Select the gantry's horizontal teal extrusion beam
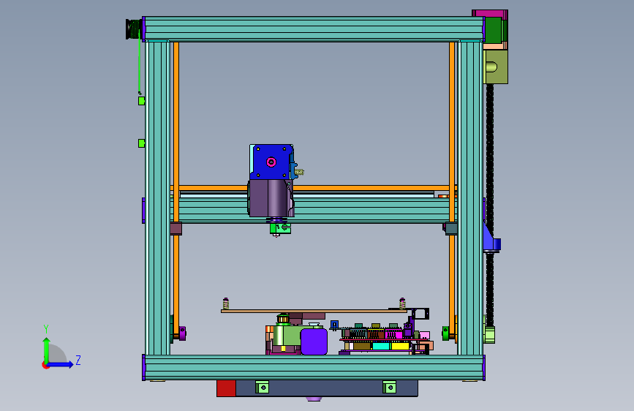The image size is (634, 411). click(x=364, y=210)
